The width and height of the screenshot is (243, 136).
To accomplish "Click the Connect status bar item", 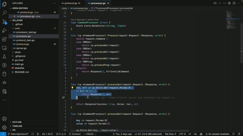I will 75,134.
